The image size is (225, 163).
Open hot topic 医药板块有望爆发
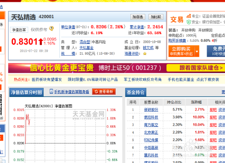click(47, 79)
